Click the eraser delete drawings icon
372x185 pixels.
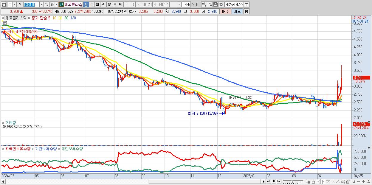coord(343,181)
